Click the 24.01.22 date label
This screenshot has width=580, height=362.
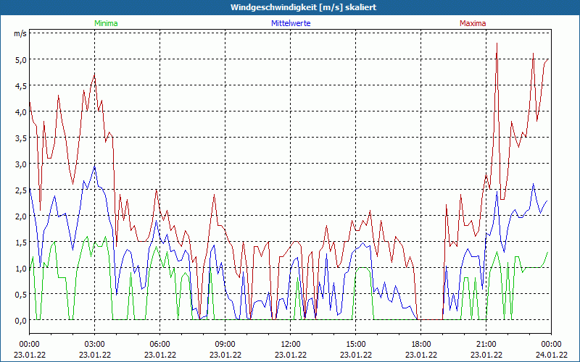550,355
